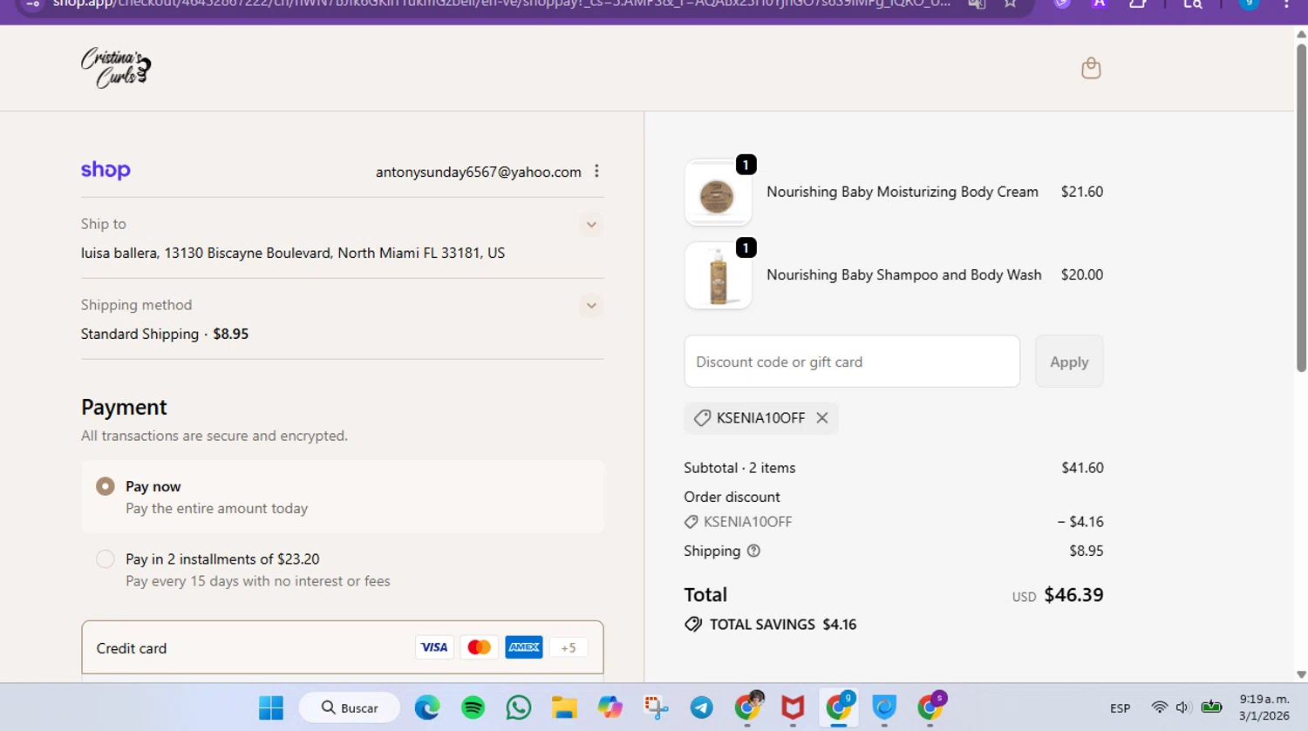Open the Wi-Fi network tray icon

1159,707
